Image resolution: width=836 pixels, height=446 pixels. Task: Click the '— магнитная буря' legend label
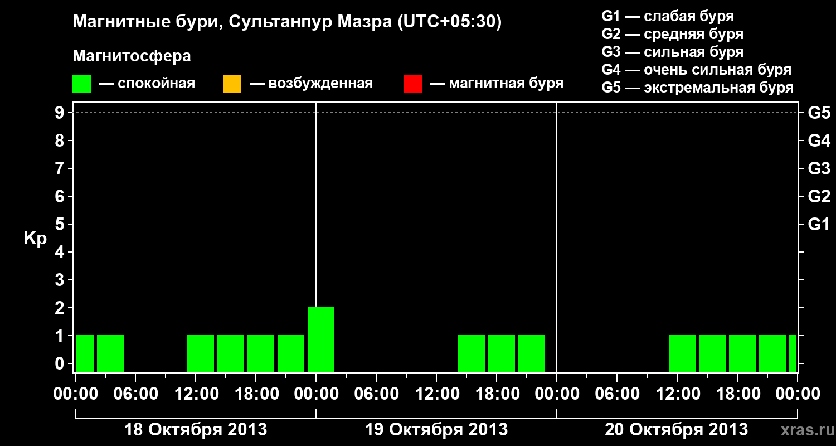tap(497, 84)
